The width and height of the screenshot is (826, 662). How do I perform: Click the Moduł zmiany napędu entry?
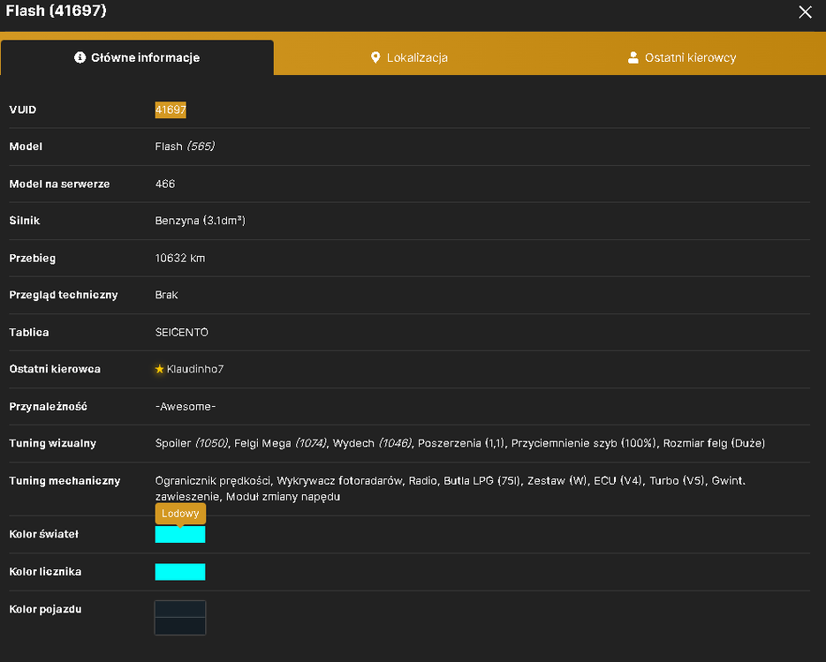pos(283,497)
